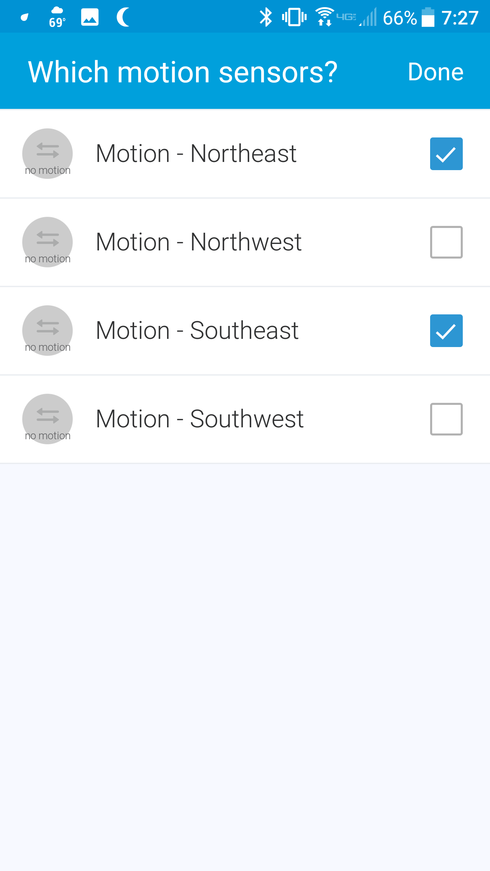
Task: Uncheck the Motion - Northeast checkbox
Action: click(x=446, y=154)
